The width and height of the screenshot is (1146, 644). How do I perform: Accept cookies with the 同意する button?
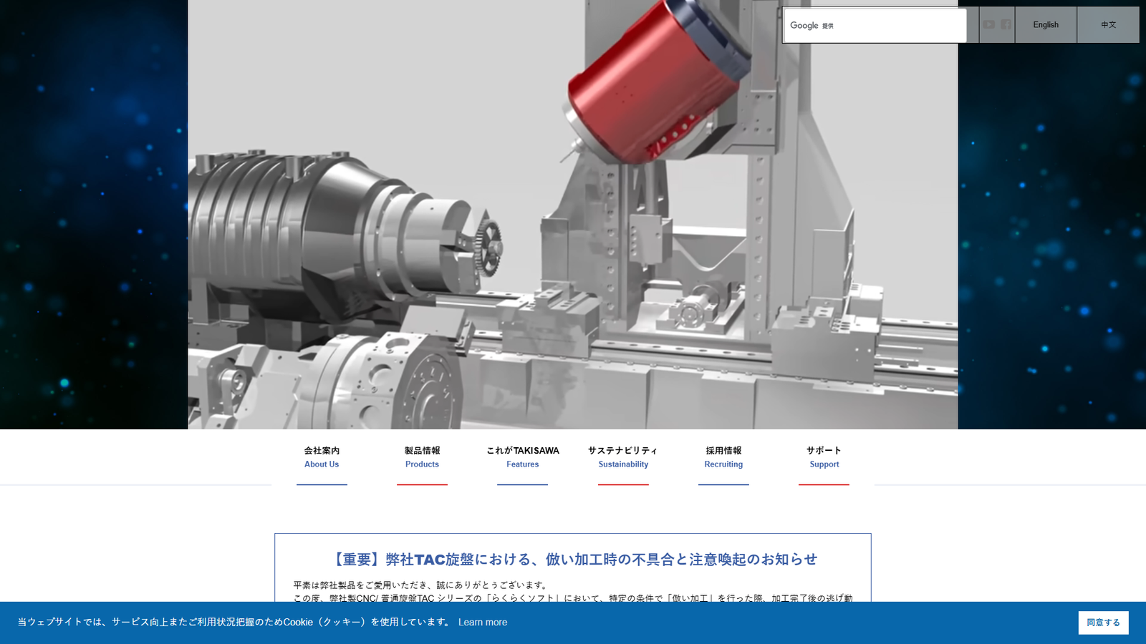[x=1103, y=622]
